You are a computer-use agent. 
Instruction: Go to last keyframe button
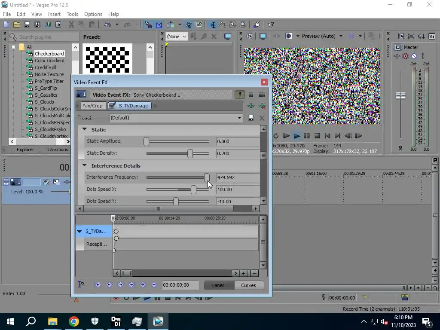coord(131,285)
